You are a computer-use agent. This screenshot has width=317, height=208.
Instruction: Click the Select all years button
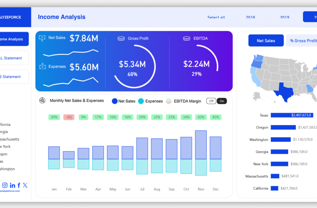point(216,17)
